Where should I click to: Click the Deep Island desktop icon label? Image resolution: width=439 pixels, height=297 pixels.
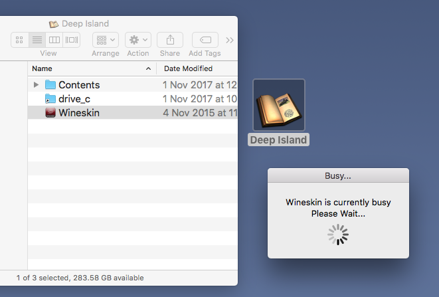point(278,140)
